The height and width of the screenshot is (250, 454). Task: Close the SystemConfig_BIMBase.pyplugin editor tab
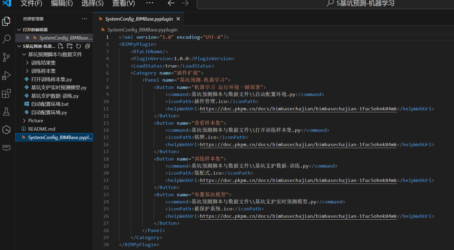click(178, 19)
